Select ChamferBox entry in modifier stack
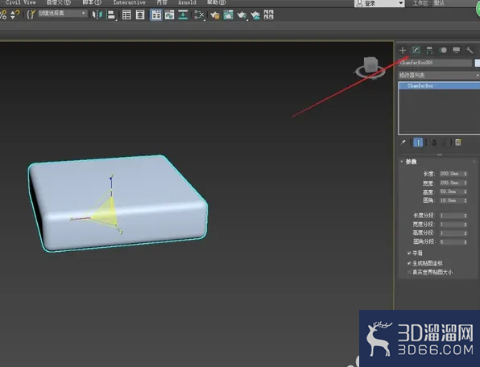This screenshot has width=480, height=367. pos(439,86)
